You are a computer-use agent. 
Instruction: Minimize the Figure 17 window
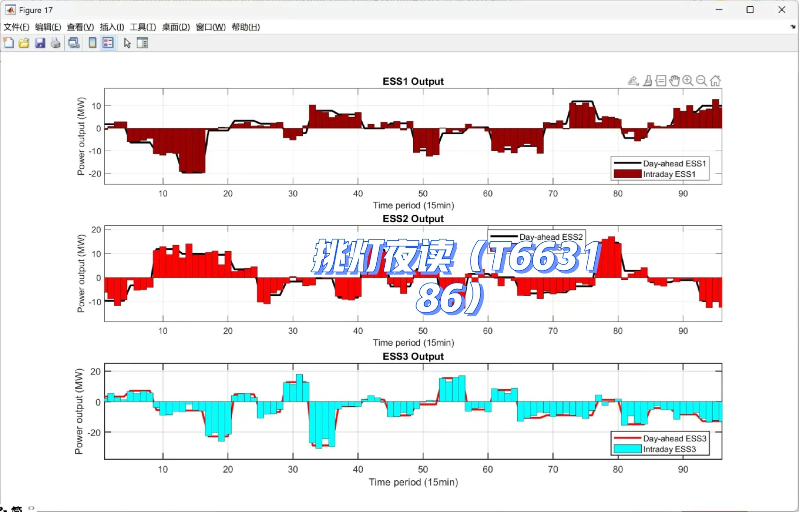719,9
